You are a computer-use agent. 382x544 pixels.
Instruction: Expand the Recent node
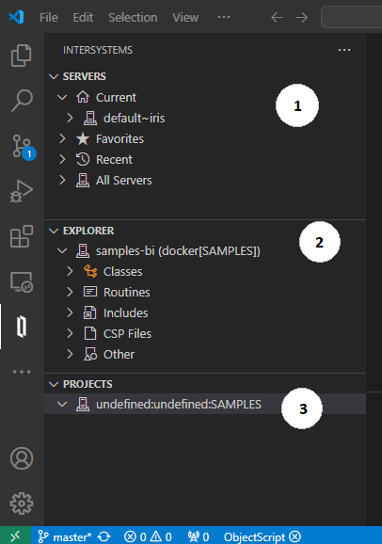(x=62, y=160)
